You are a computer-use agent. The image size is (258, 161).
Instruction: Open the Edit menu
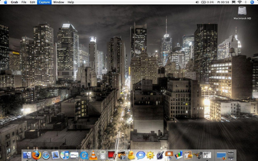(x=32, y=2)
